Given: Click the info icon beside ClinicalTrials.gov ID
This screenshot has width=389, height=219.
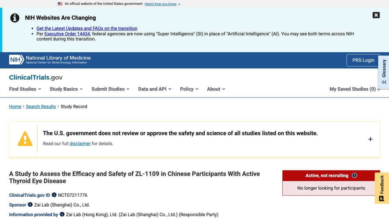Looking at the screenshot, I should (54, 195).
